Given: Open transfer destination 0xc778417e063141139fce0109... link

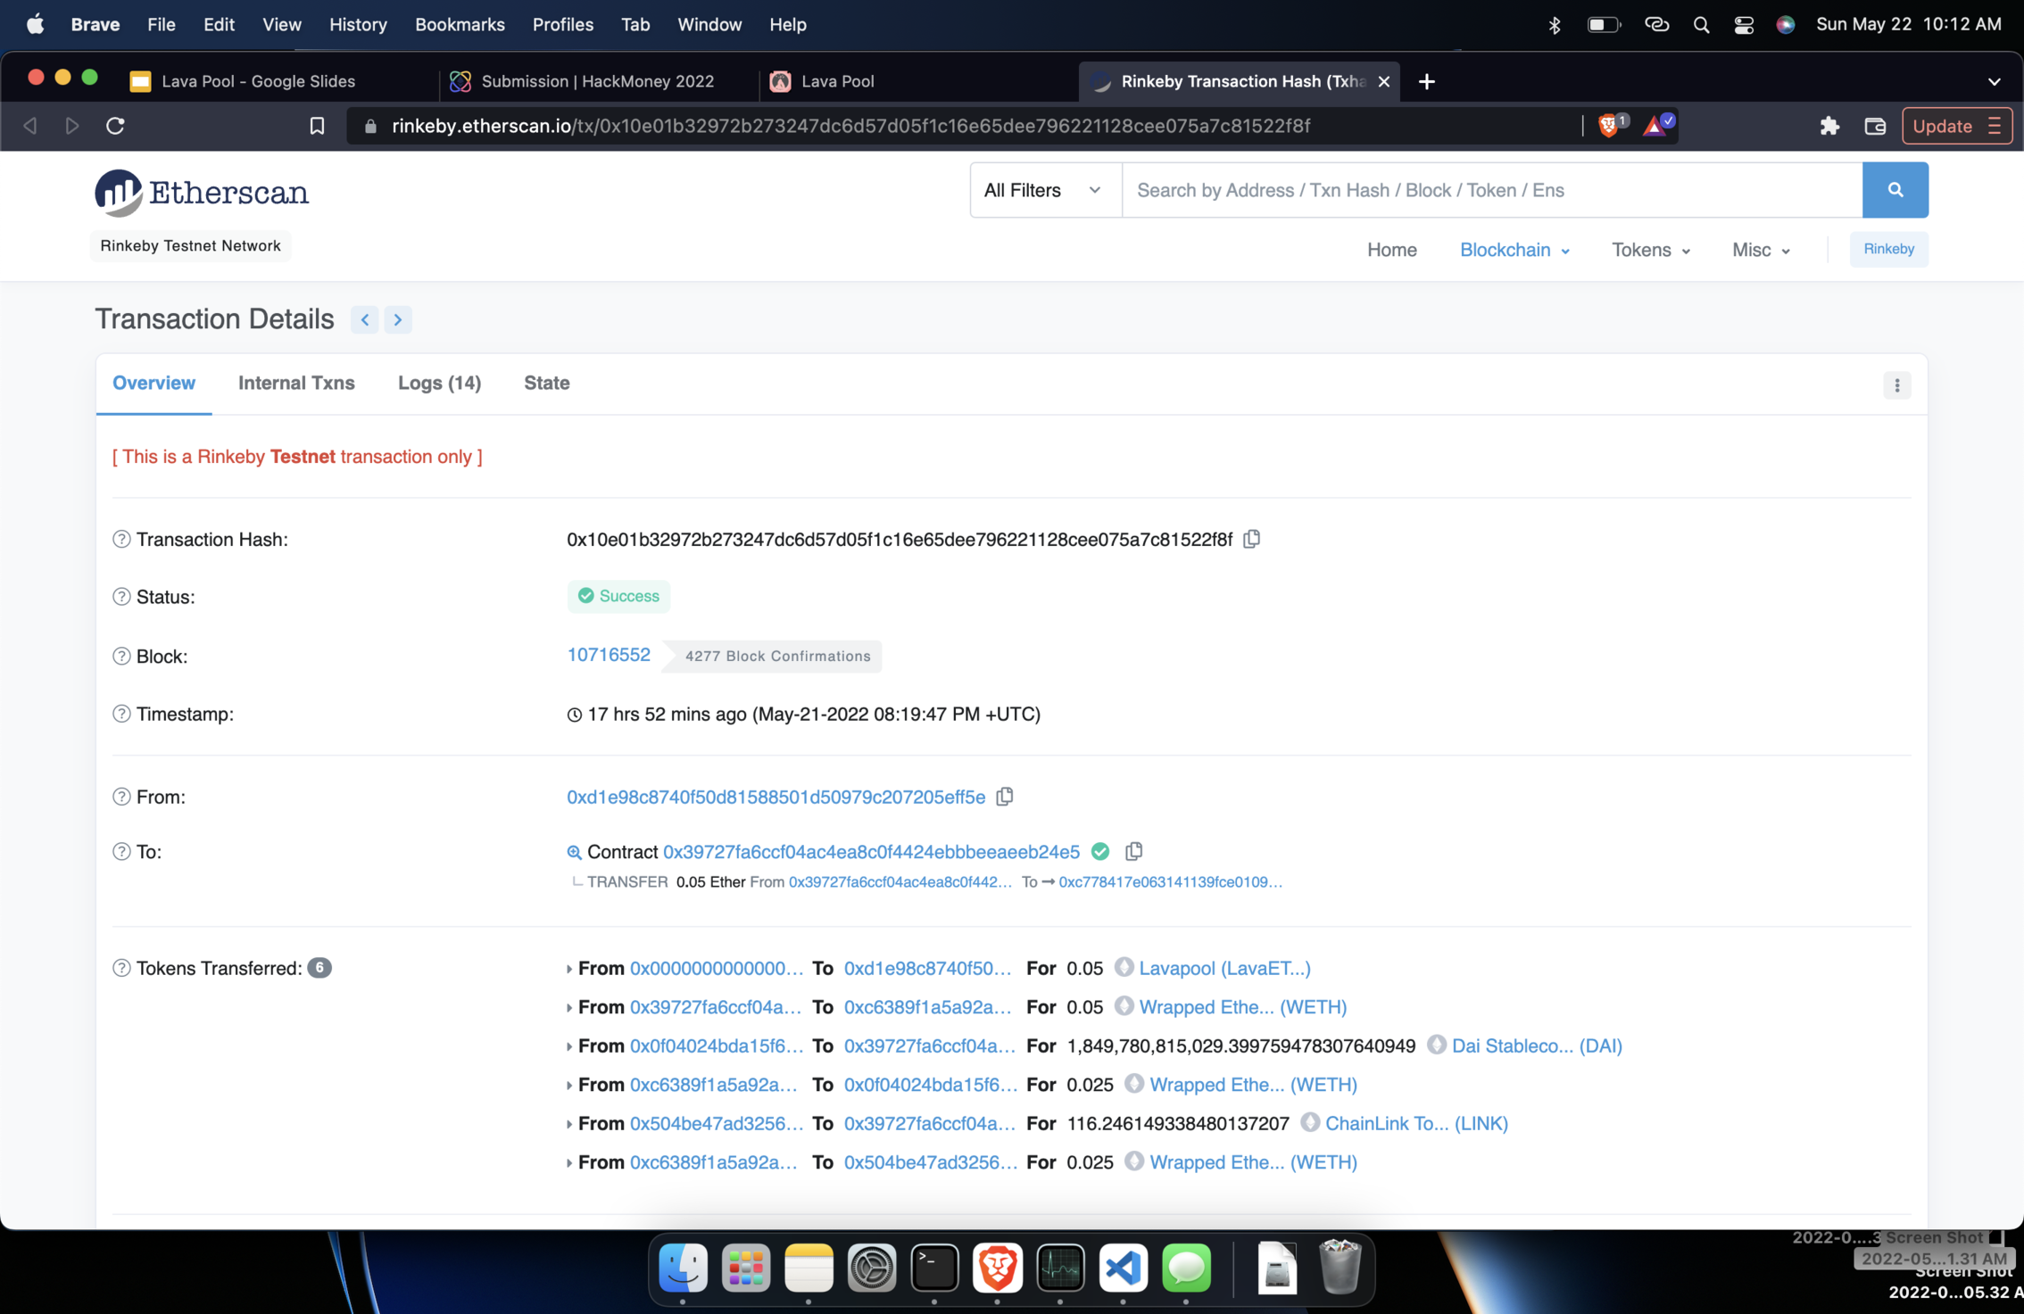Looking at the screenshot, I should [1170, 881].
